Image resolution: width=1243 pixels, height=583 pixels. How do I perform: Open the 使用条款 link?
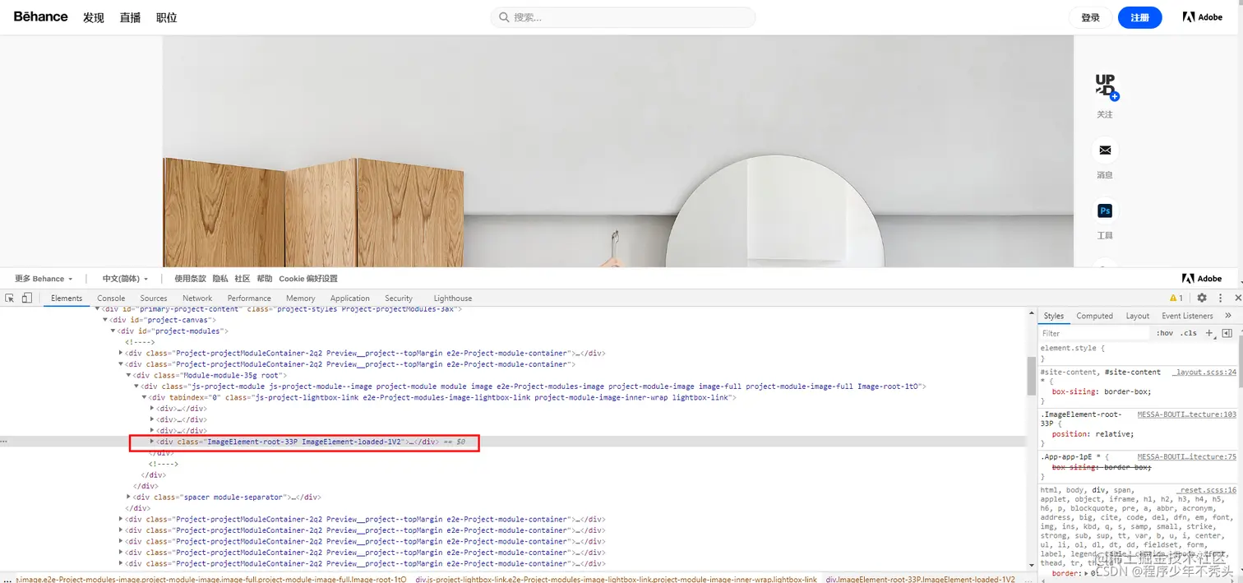(190, 279)
